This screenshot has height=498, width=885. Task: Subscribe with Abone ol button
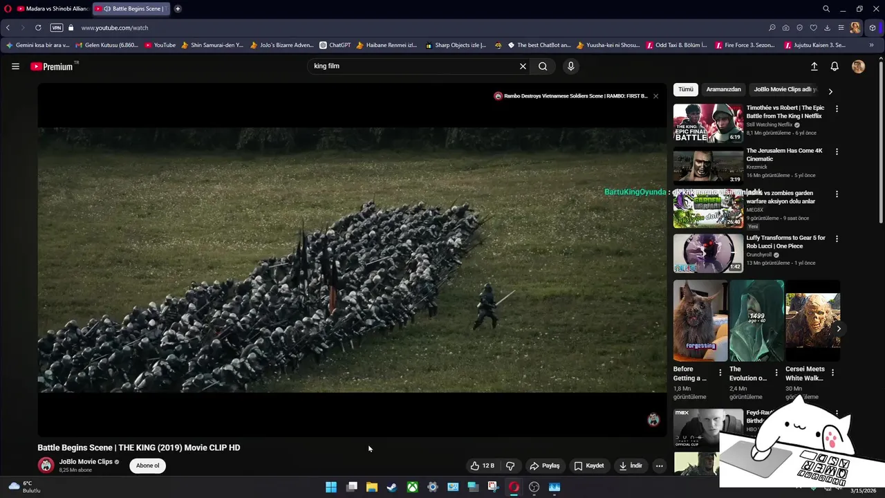[x=147, y=465]
